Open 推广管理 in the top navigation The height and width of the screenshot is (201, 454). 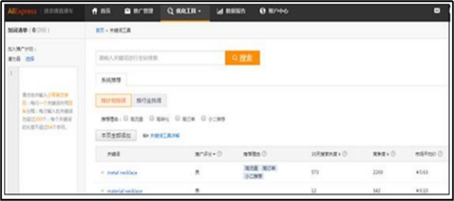pyautogui.click(x=139, y=11)
